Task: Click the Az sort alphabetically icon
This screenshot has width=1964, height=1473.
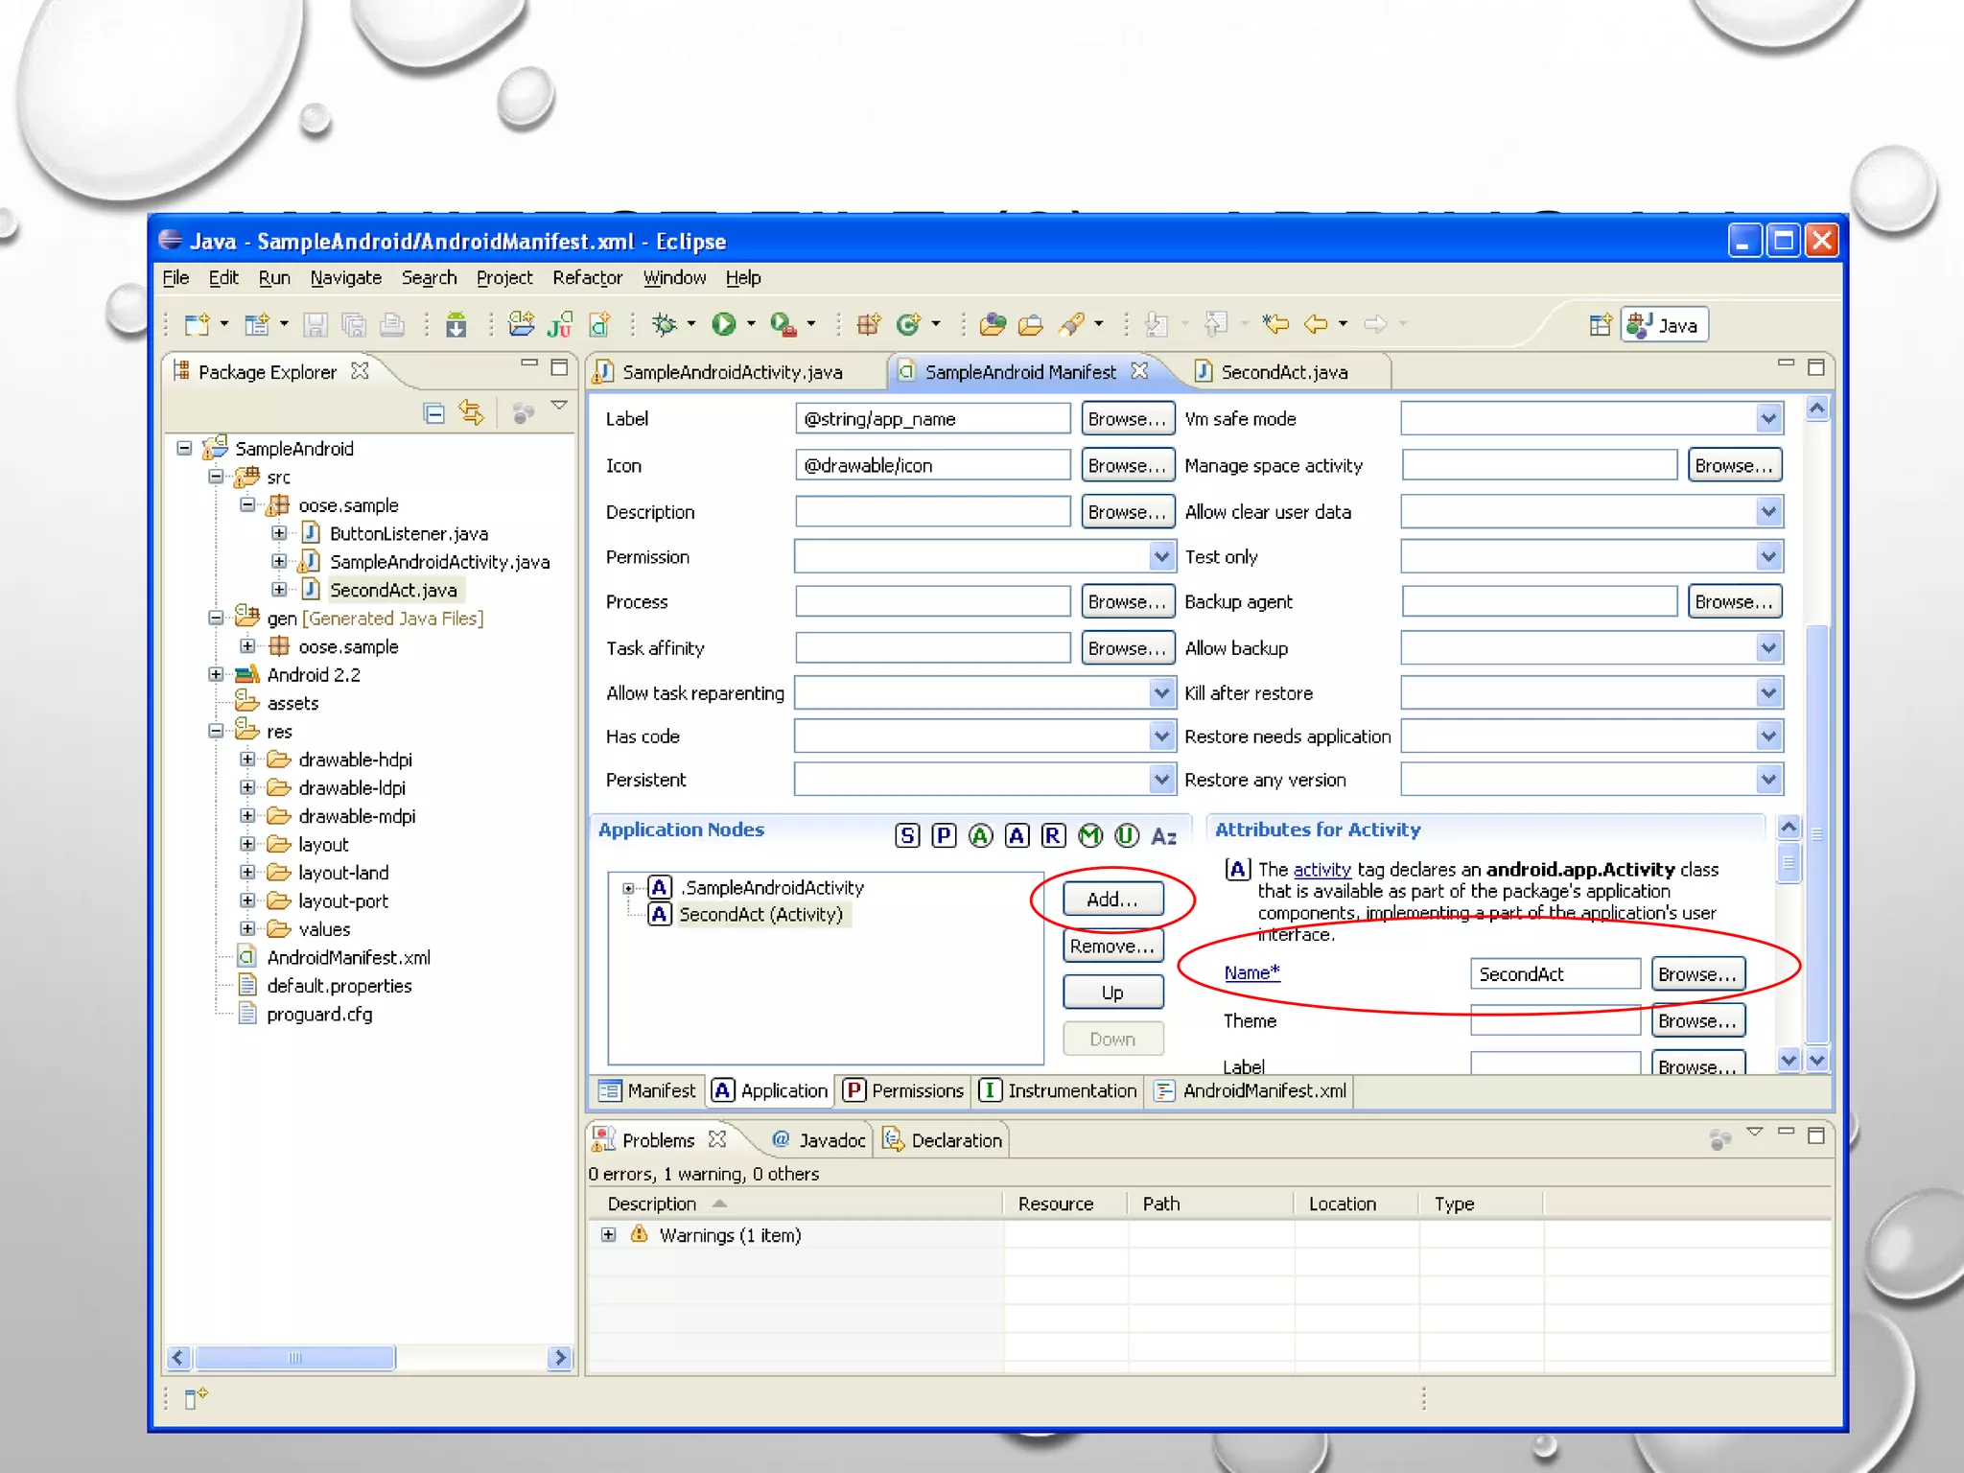Action: point(1163,836)
